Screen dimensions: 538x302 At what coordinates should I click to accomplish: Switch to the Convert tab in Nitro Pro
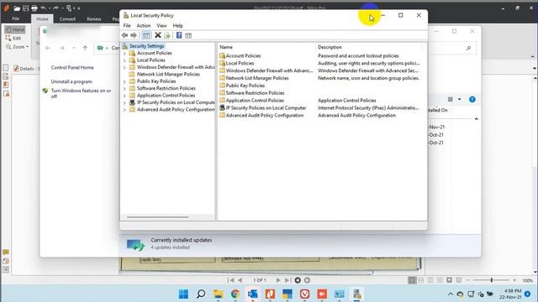coord(67,18)
